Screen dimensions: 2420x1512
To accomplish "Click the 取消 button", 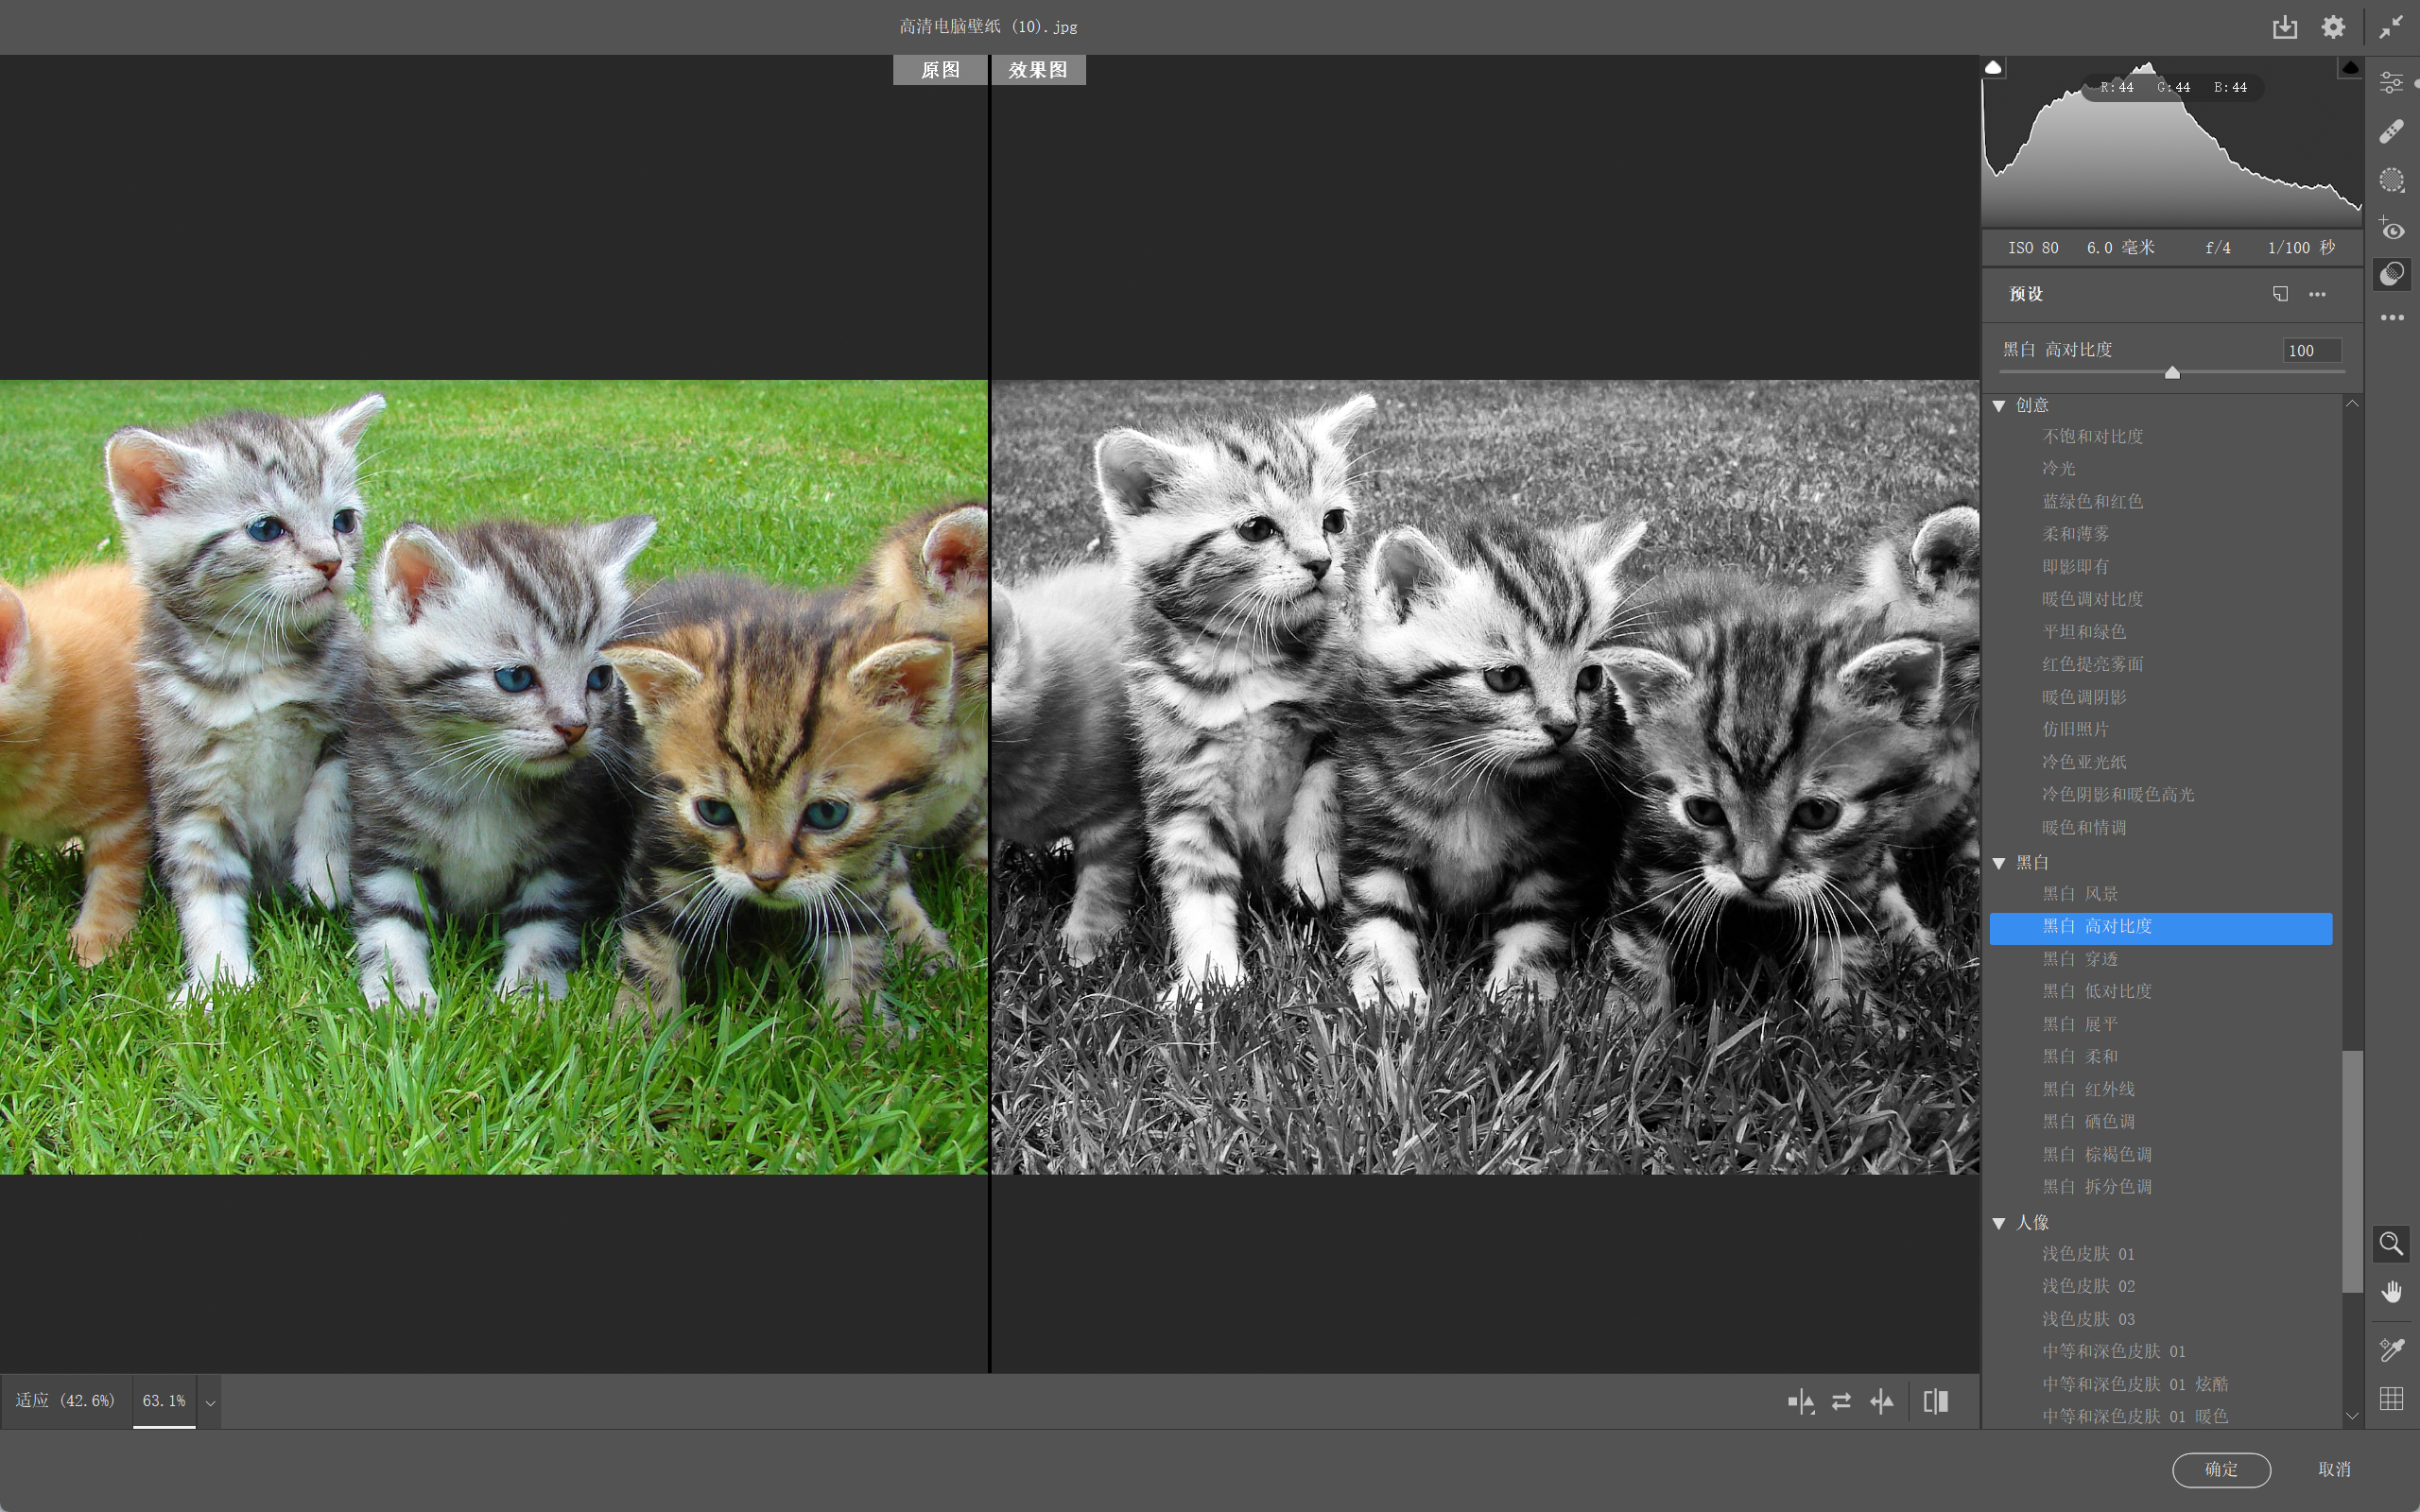I will click(x=2334, y=1469).
